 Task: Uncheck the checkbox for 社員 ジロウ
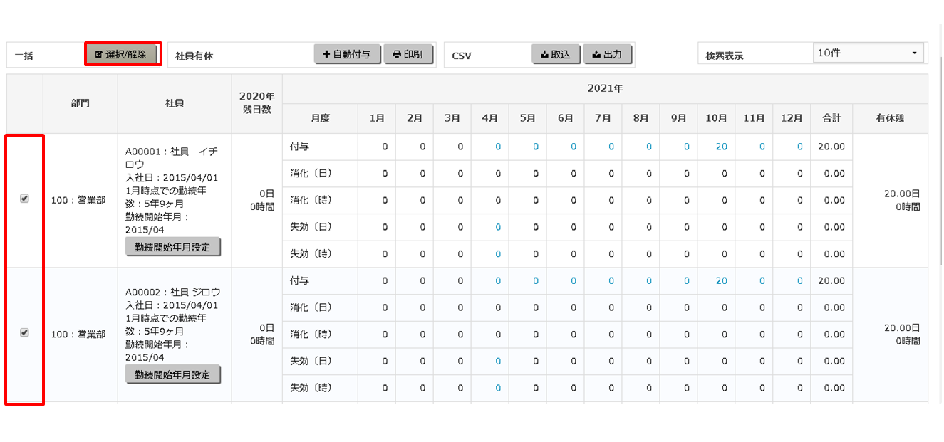pyautogui.click(x=24, y=332)
